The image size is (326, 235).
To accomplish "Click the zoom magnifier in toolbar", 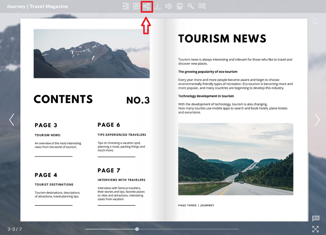I will coord(191,6).
